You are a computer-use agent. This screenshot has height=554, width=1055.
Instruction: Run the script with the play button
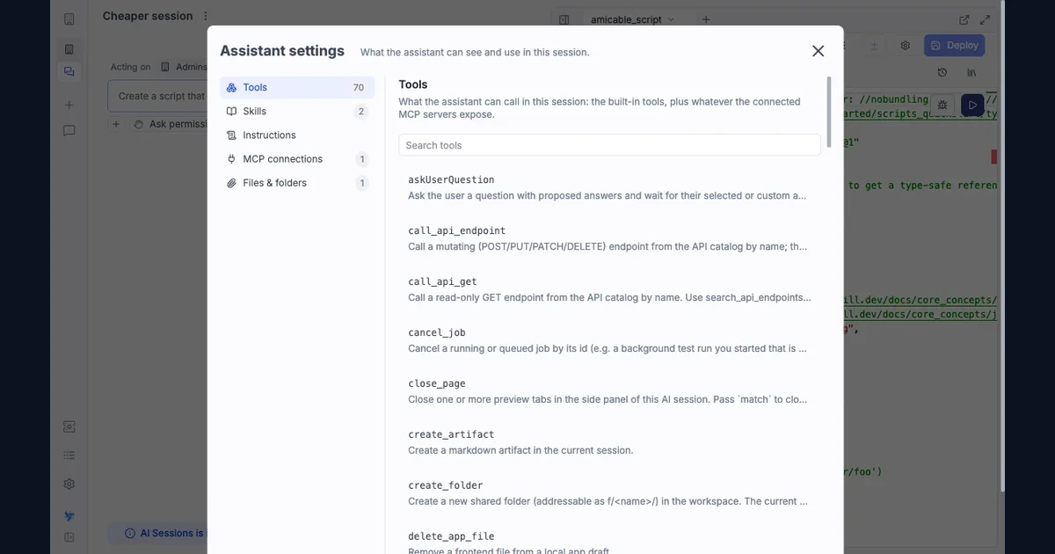972,105
